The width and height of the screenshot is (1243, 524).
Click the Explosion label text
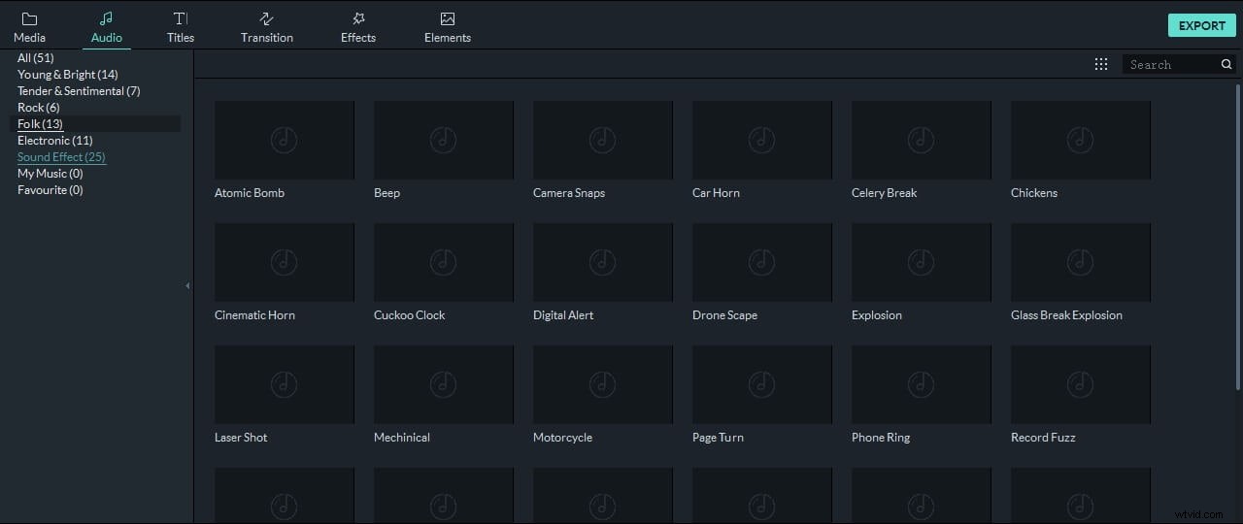pyautogui.click(x=877, y=315)
